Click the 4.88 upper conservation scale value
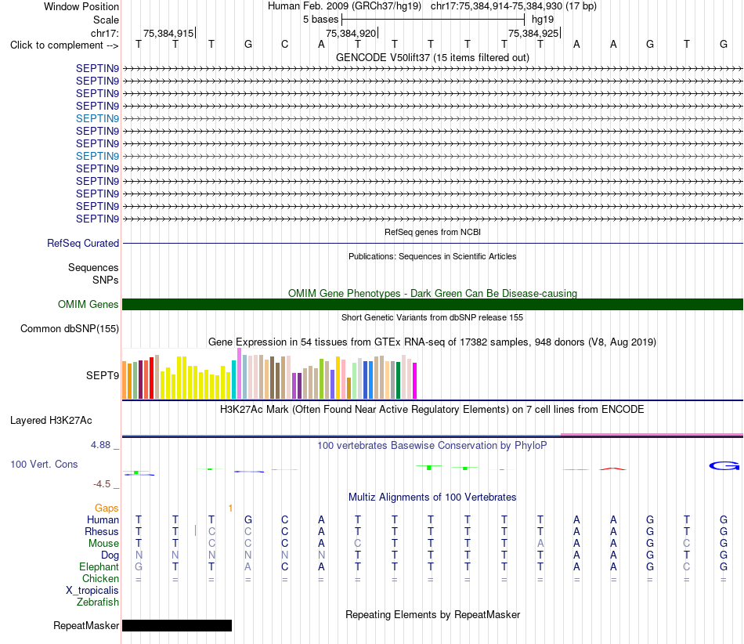 [x=100, y=445]
